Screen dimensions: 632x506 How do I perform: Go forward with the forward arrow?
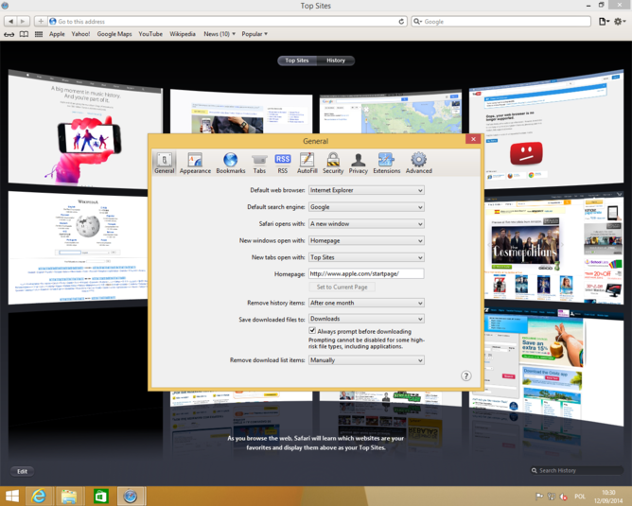(x=23, y=21)
